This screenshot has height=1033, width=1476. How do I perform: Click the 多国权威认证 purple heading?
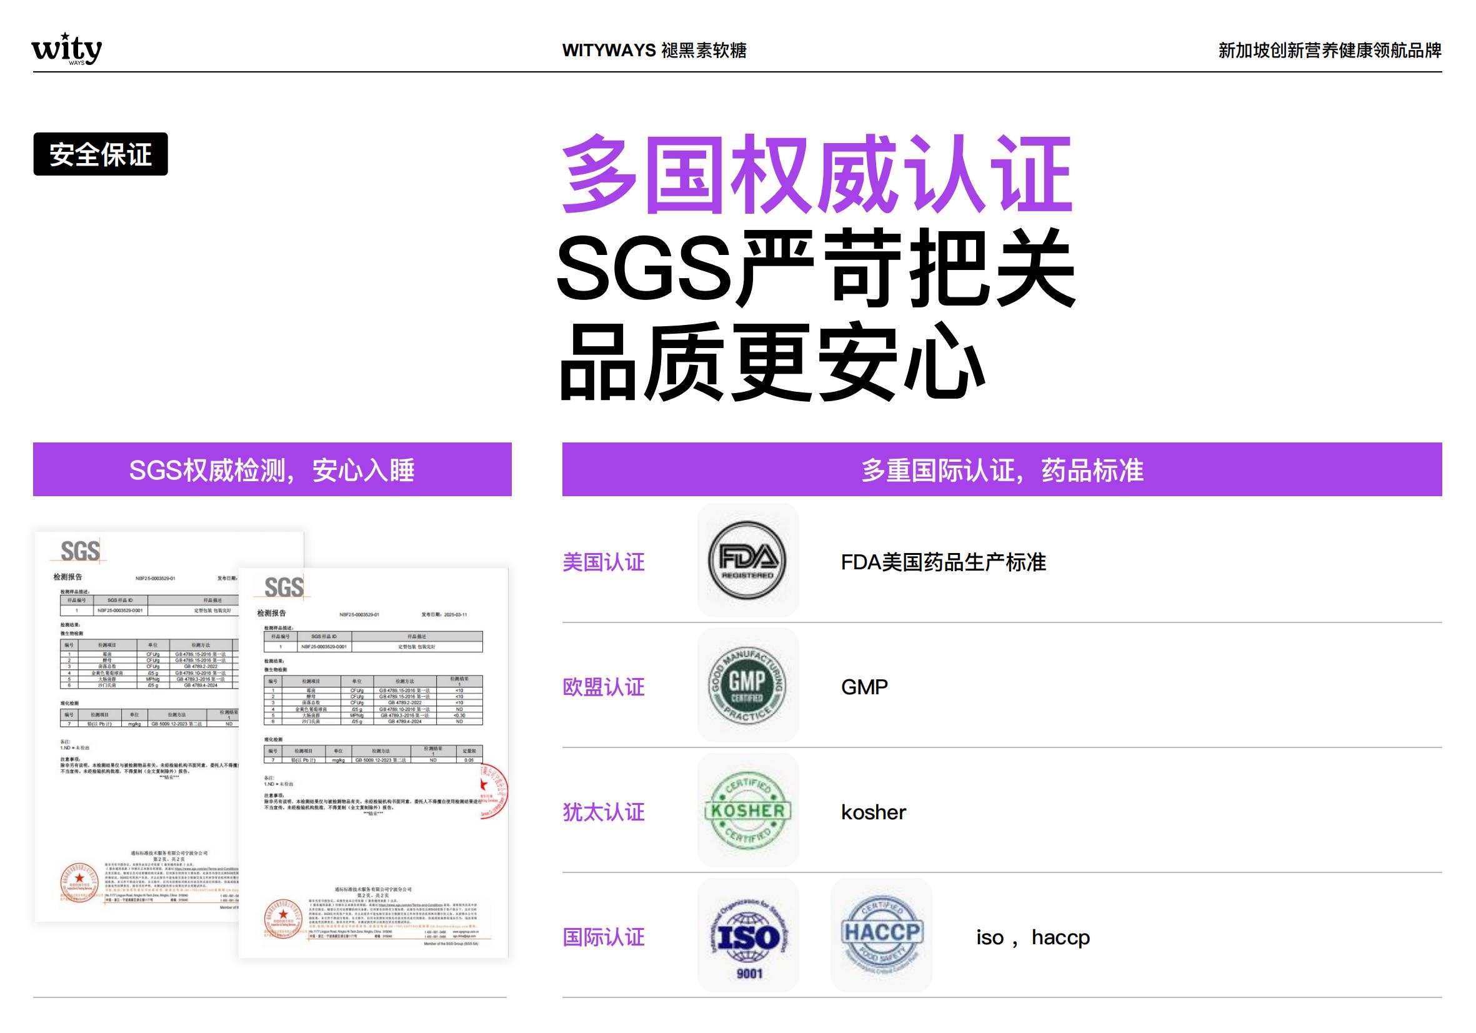[817, 175]
